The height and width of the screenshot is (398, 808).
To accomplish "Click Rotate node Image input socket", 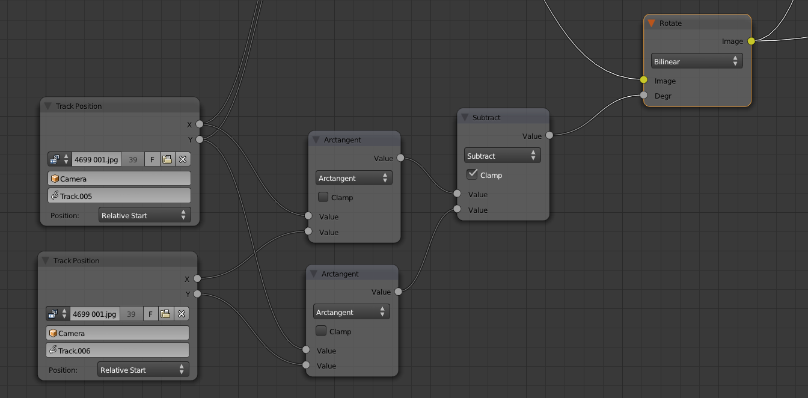I will click(x=644, y=80).
